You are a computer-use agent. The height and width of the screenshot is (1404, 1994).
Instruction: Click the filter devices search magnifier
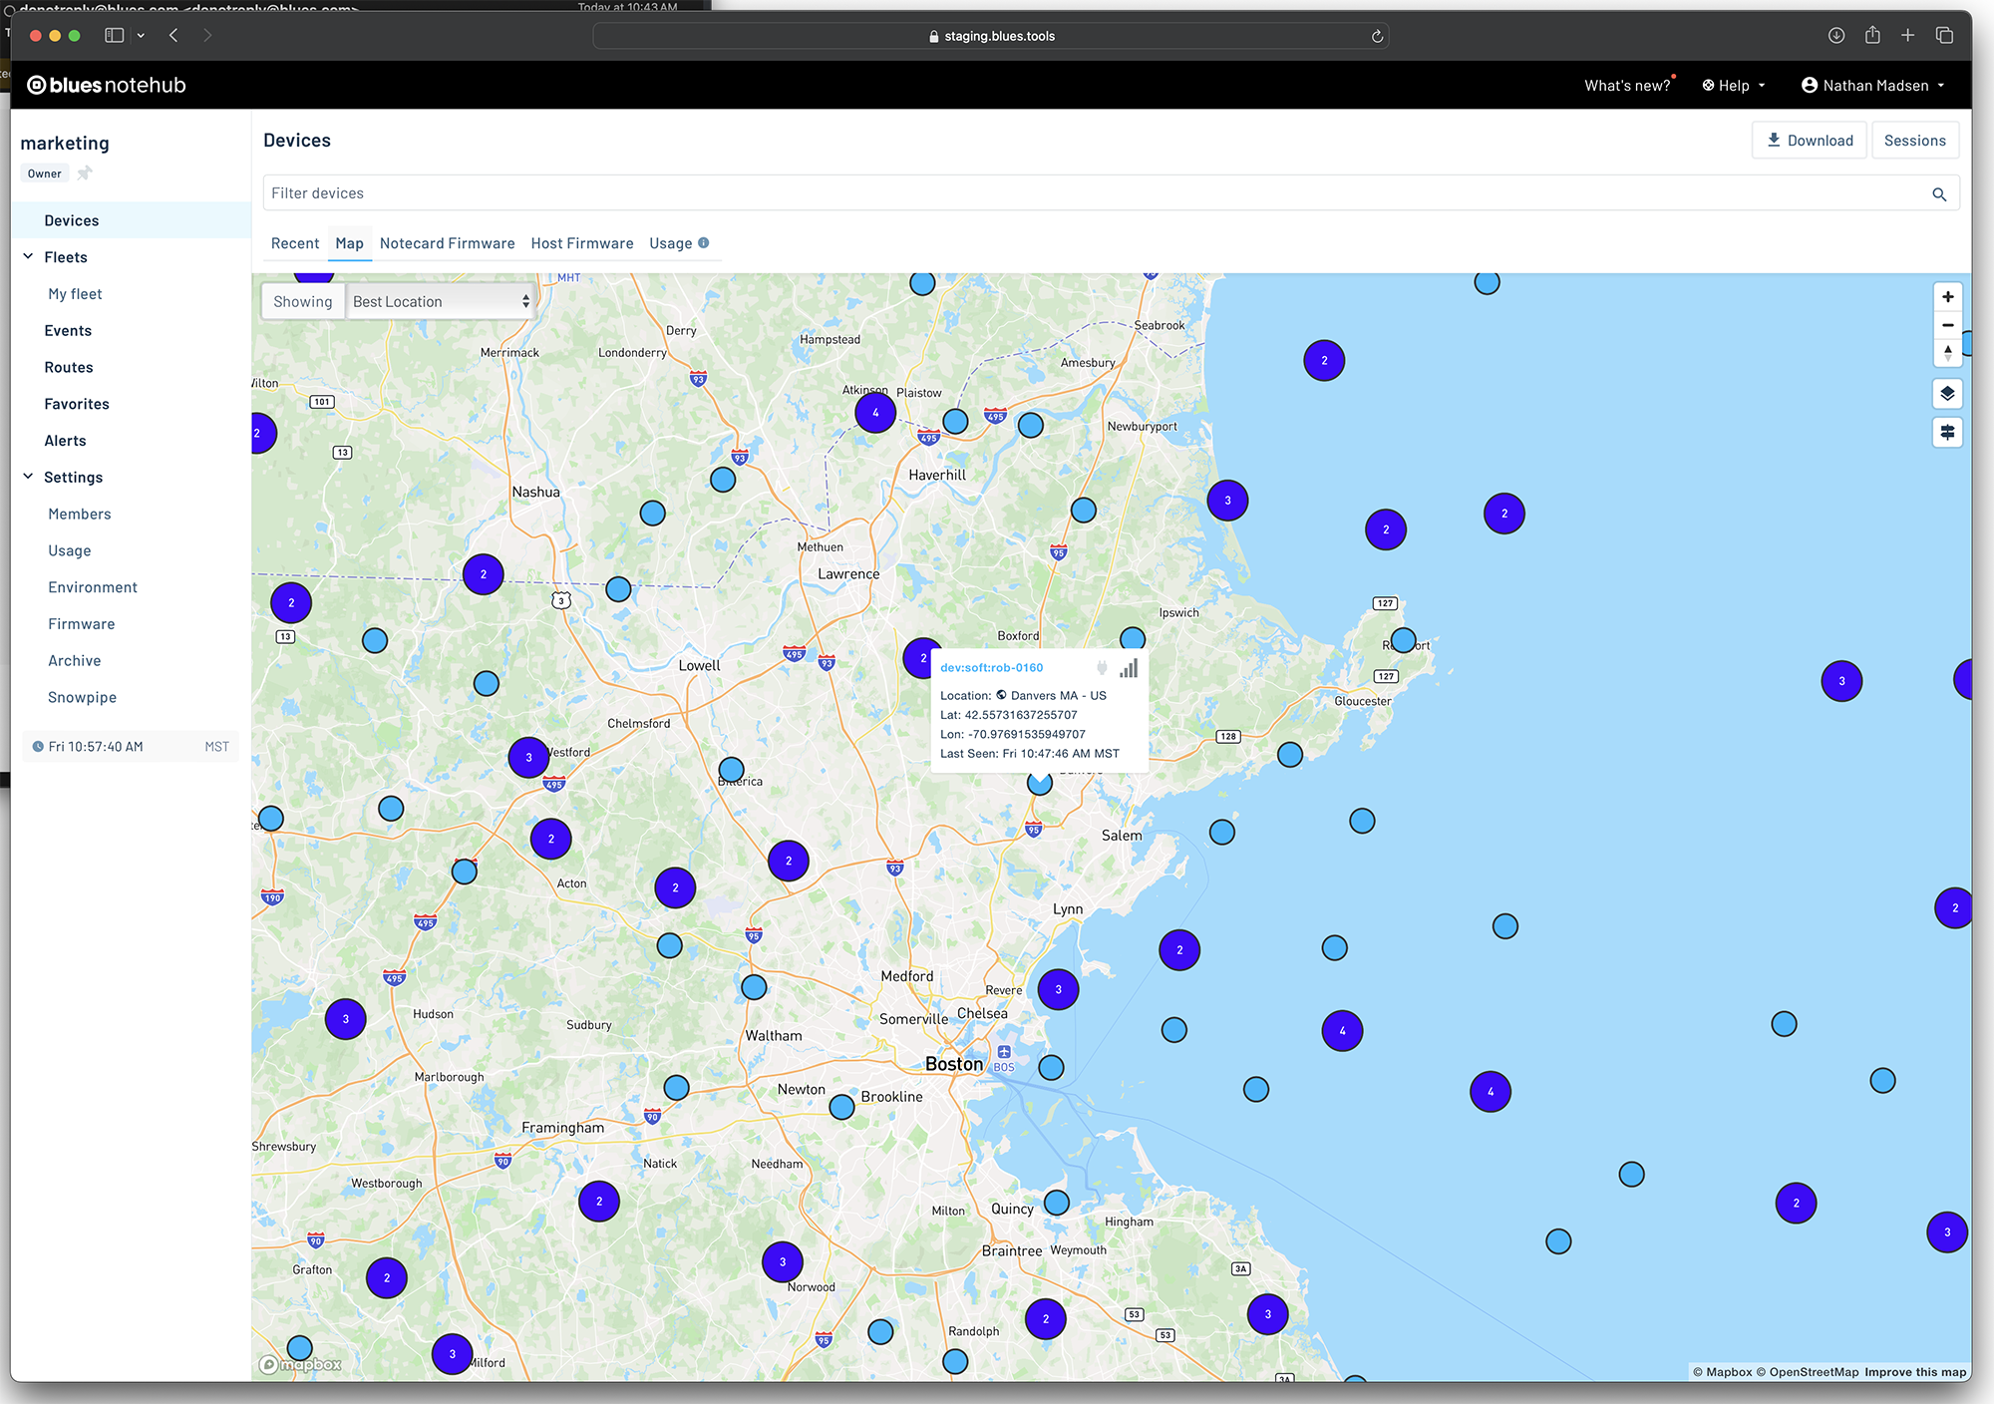click(1939, 193)
